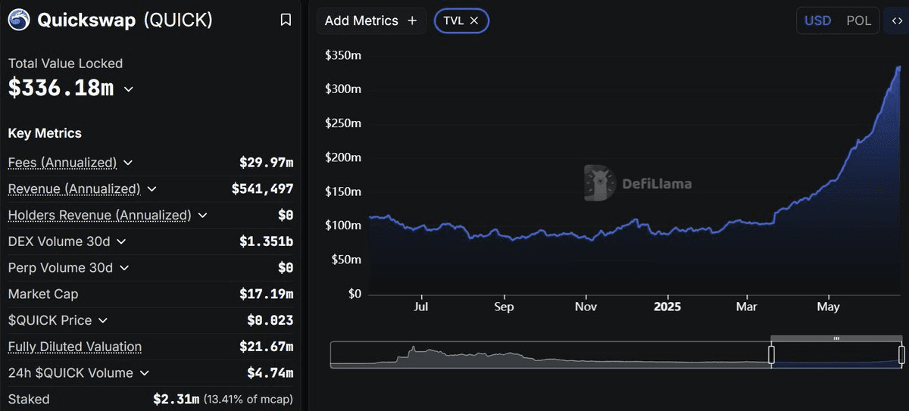
Task: Remove the TVL metric with its X
Action: click(474, 20)
